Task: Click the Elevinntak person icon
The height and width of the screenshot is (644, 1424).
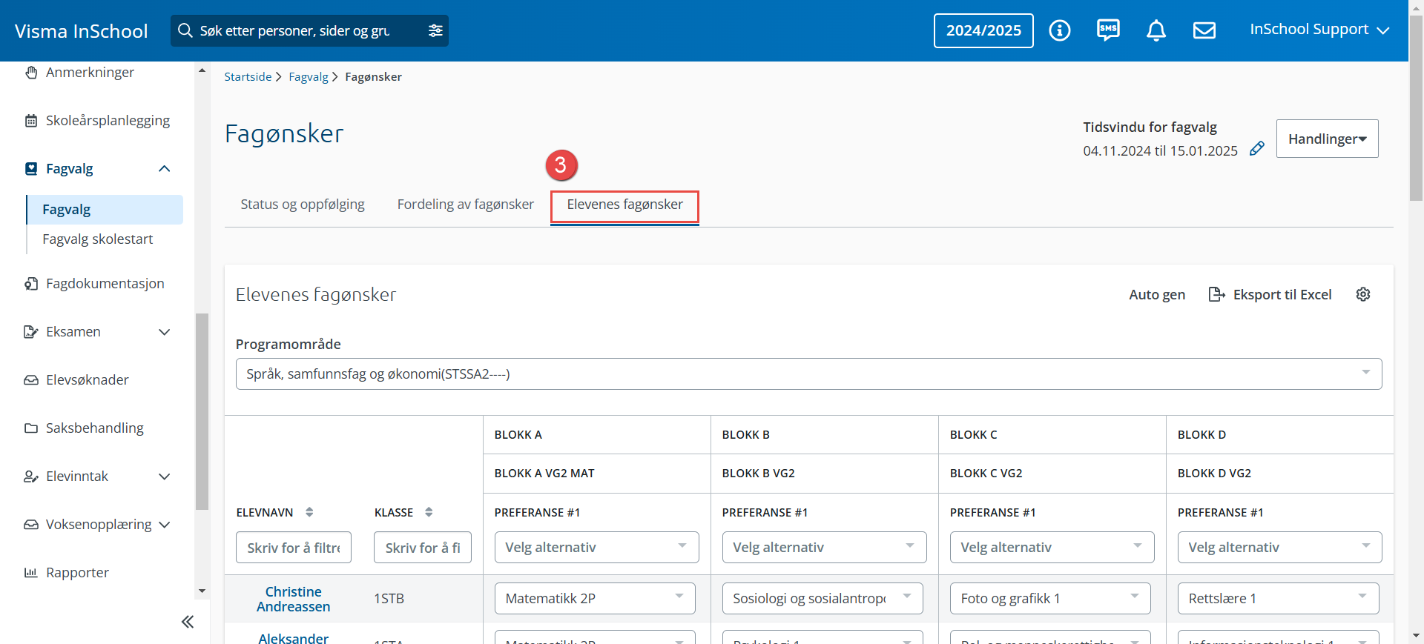Action: pos(31,477)
